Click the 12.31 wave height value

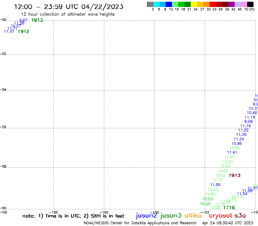[x=218, y=180]
